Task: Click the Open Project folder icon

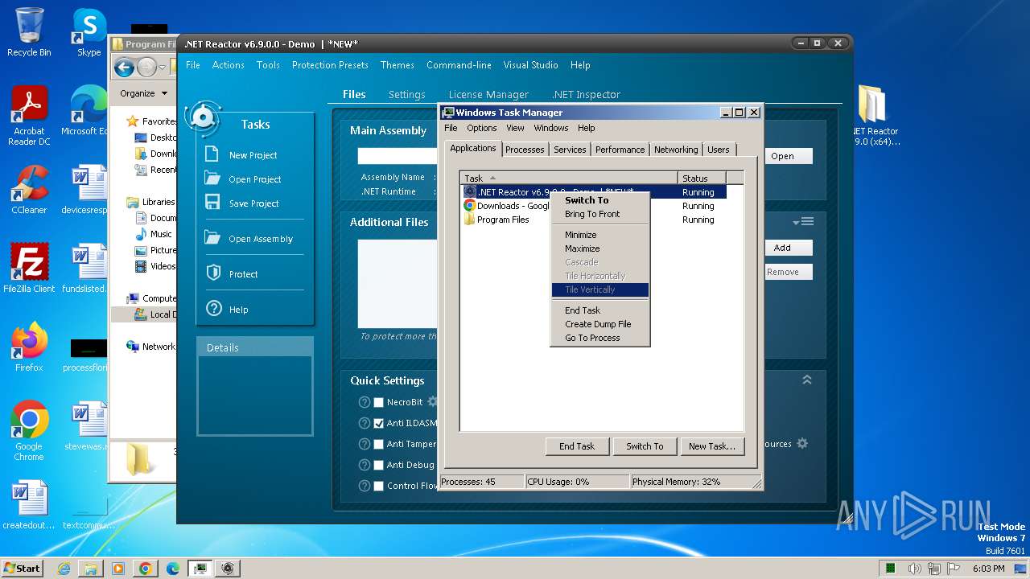Action: (212, 178)
